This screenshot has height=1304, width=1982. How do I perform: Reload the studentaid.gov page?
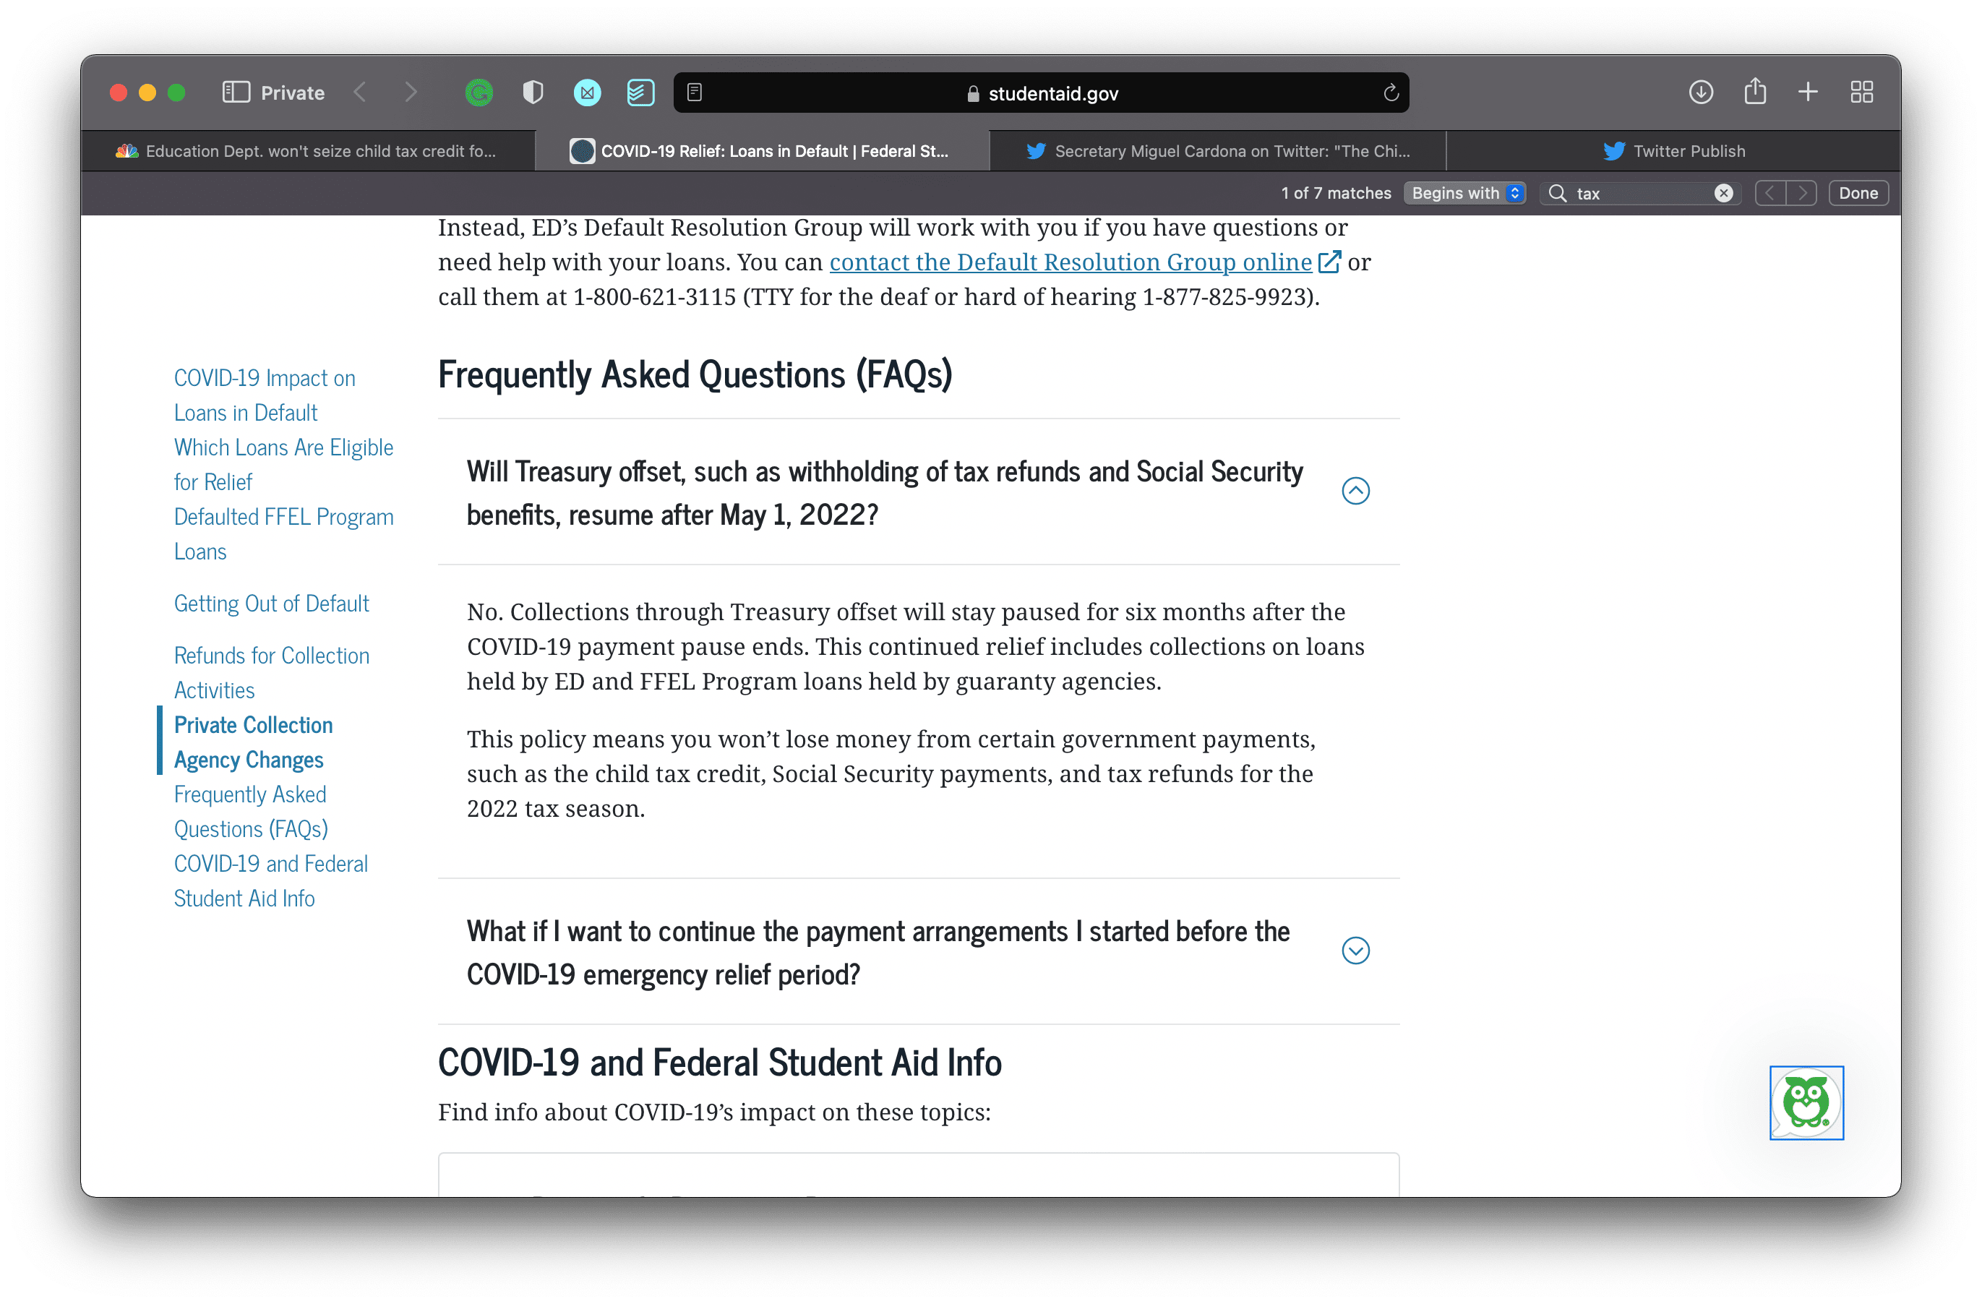[x=1391, y=93]
